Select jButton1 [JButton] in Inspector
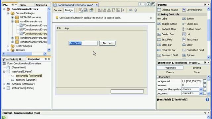 26,80
